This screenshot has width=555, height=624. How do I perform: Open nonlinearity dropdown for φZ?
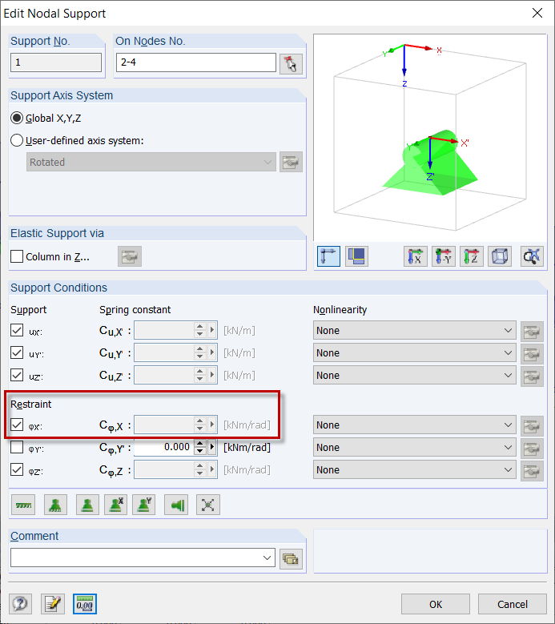(415, 470)
